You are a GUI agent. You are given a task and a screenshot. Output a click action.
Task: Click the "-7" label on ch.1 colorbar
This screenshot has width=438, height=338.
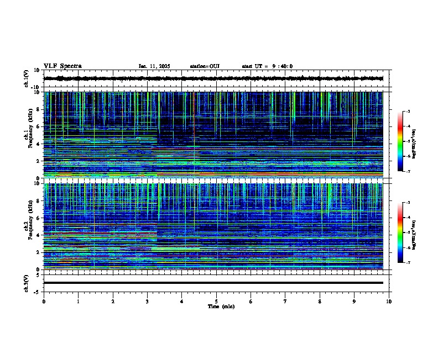(408, 171)
